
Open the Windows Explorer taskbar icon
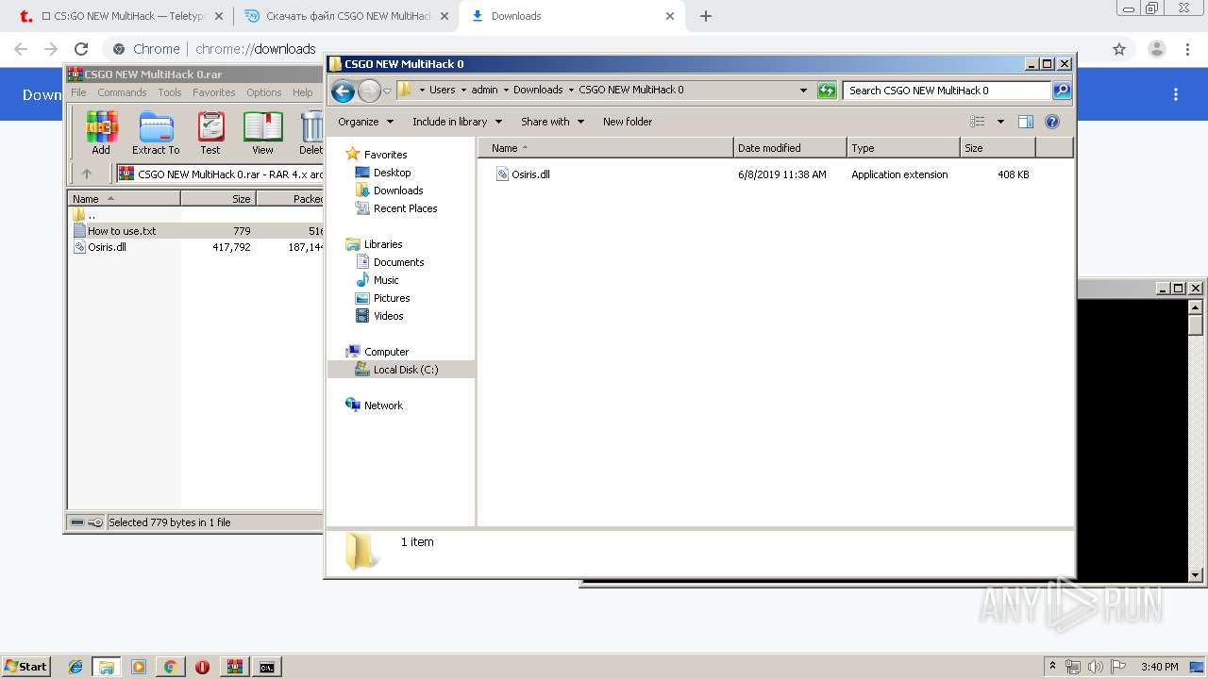(x=107, y=667)
